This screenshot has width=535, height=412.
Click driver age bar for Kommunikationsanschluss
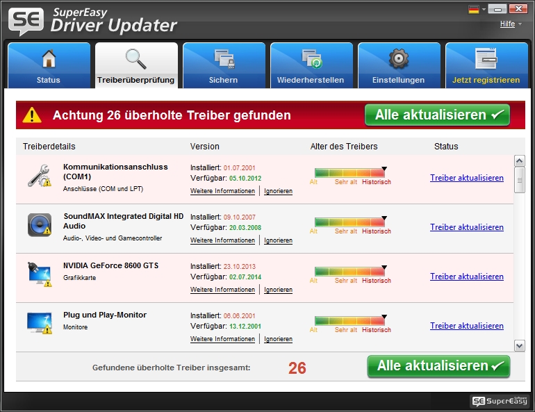[349, 172]
